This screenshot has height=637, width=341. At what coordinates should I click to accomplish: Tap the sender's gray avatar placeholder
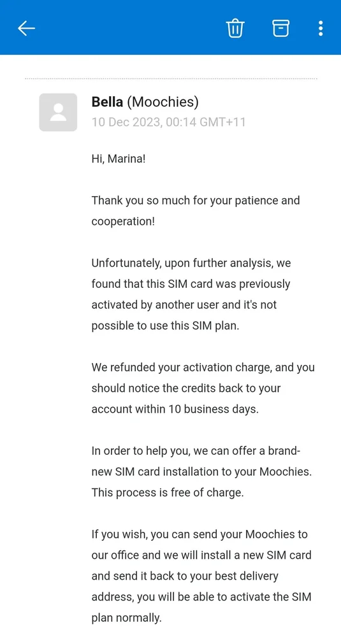pyautogui.click(x=58, y=112)
